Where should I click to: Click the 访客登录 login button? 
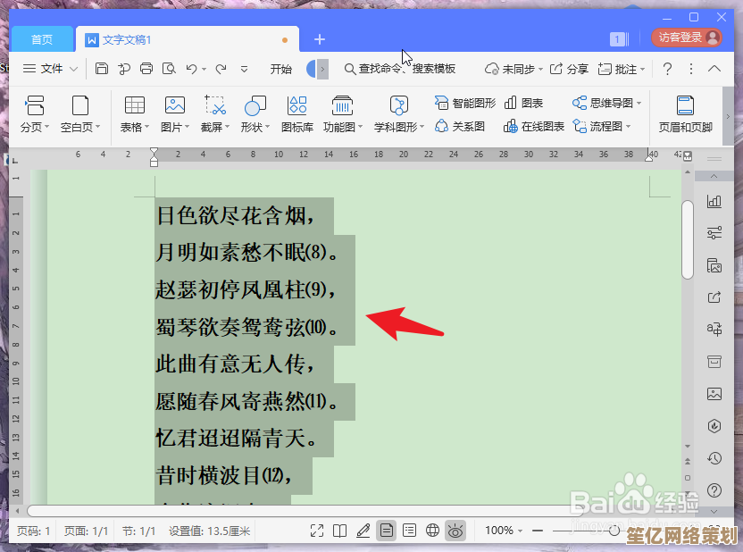[686, 38]
